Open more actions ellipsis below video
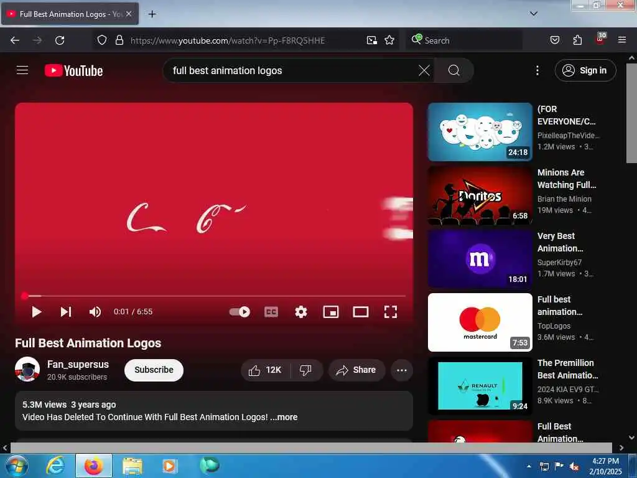This screenshot has height=478, width=637. (402, 370)
